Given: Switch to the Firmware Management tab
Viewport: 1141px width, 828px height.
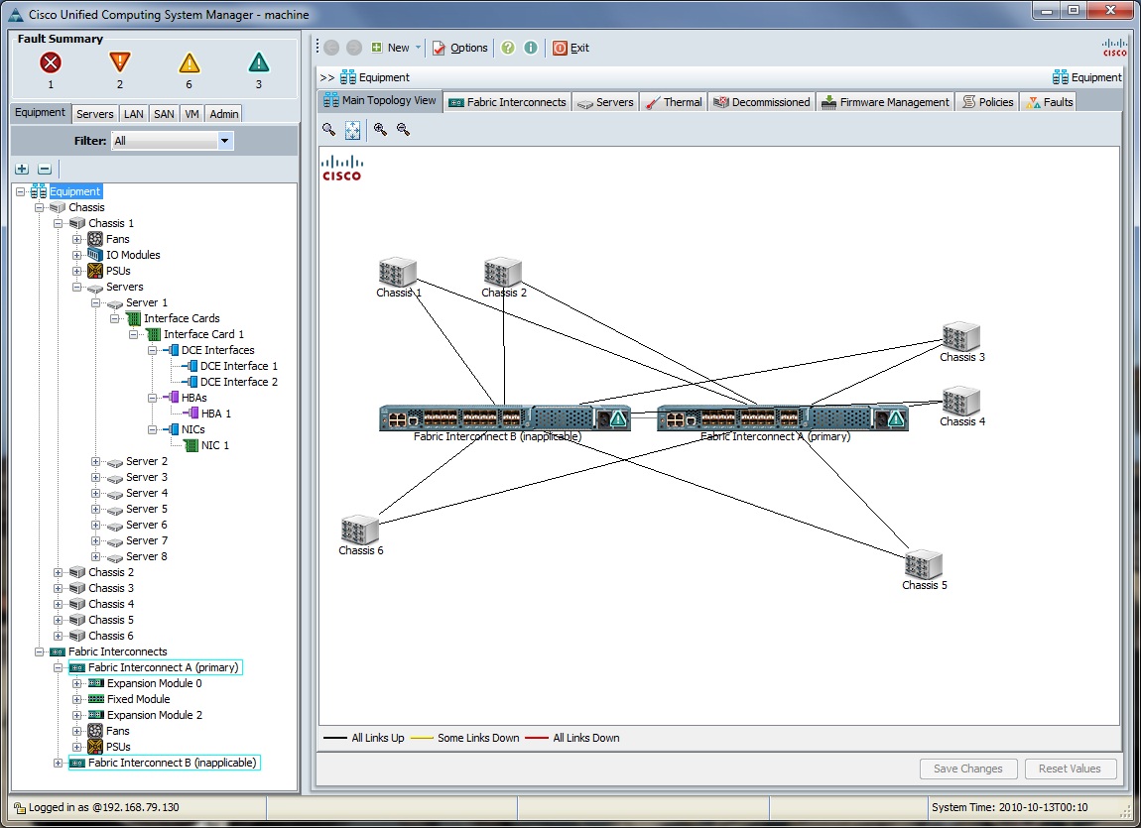Looking at the screenshot, I should click(x=884, y=102).
